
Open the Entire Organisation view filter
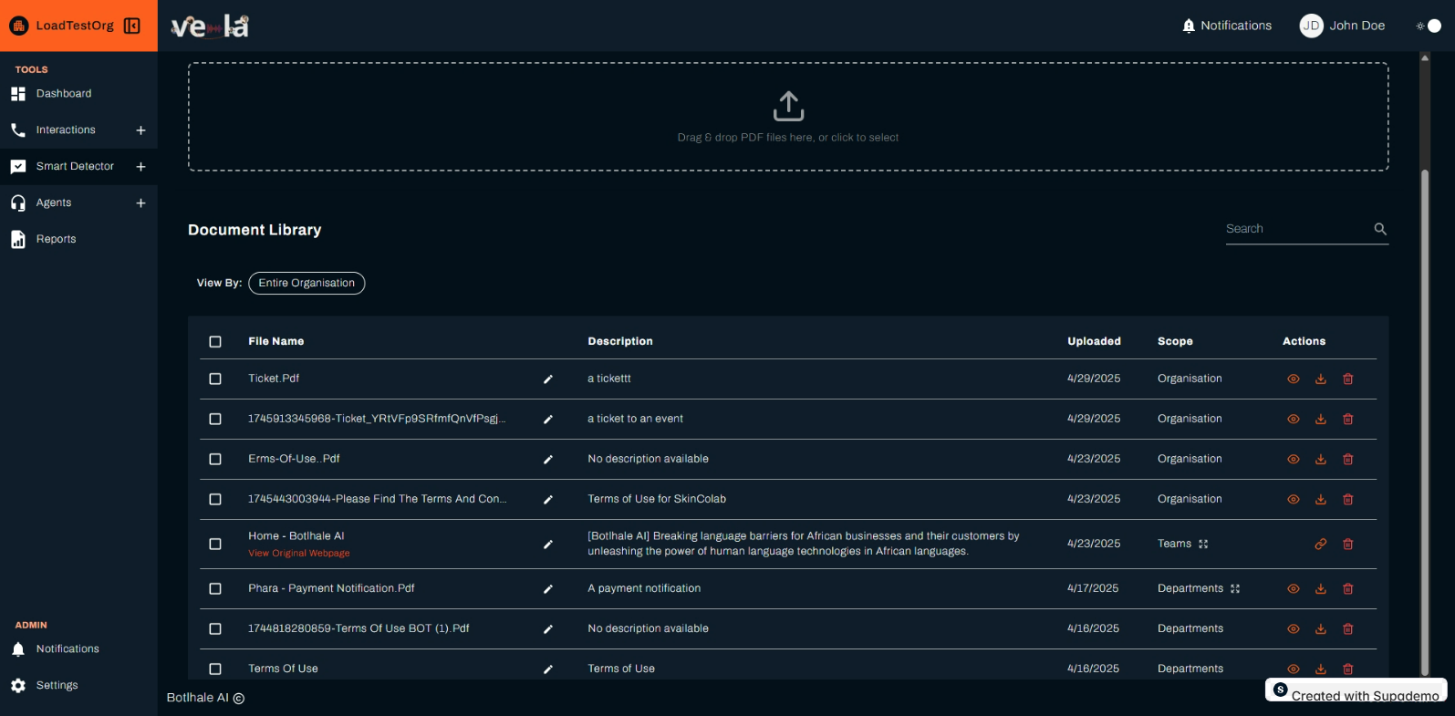tap(307, 283)
